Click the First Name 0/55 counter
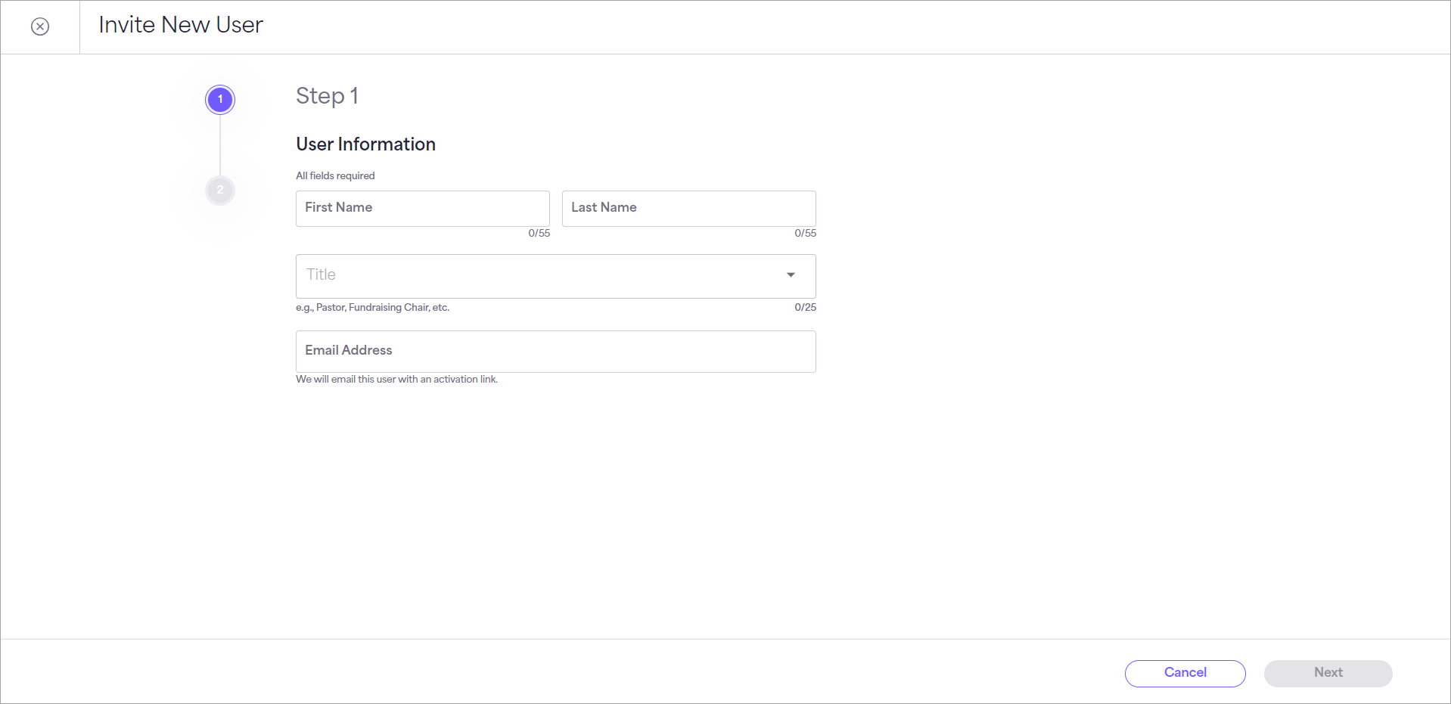 [539, 234]
